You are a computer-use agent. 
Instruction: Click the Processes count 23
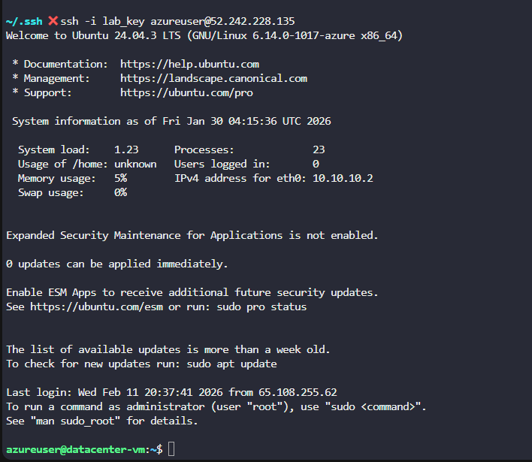click(x=319, y=149)
